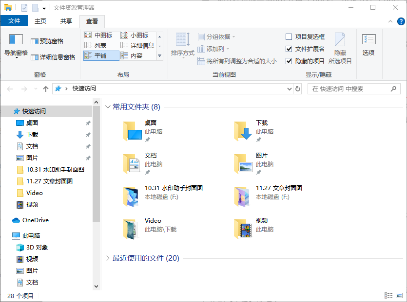Open the 文件 menu
This screenshot has width=407, height=302.
pyautogui.click(x=15, y=21)
